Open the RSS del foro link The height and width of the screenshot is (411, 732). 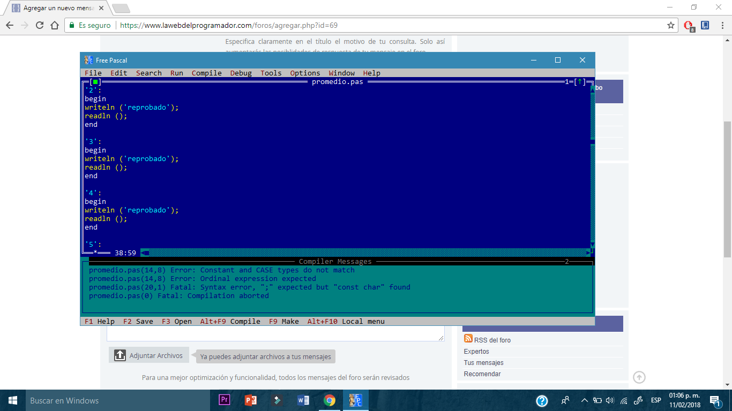tap(492, 340)
